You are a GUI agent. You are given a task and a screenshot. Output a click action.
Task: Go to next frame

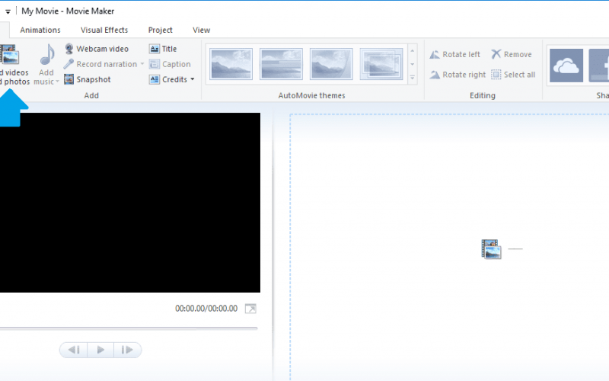click(127, 350)
